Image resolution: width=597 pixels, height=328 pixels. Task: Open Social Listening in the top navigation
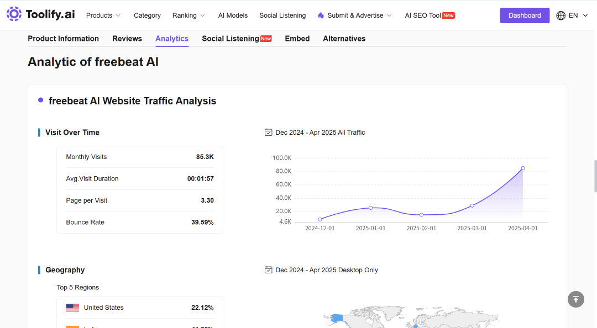click(x=282, y=15)
